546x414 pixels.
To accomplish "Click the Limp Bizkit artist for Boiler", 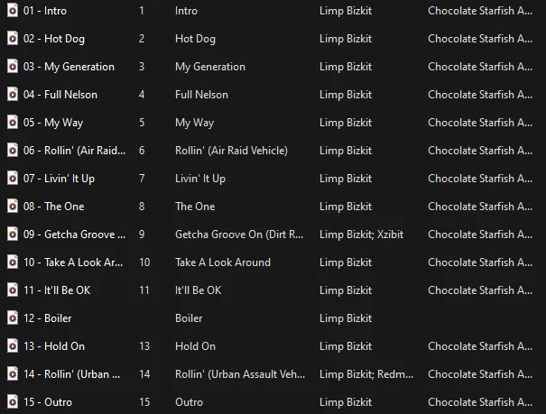I will pos(346,318).
